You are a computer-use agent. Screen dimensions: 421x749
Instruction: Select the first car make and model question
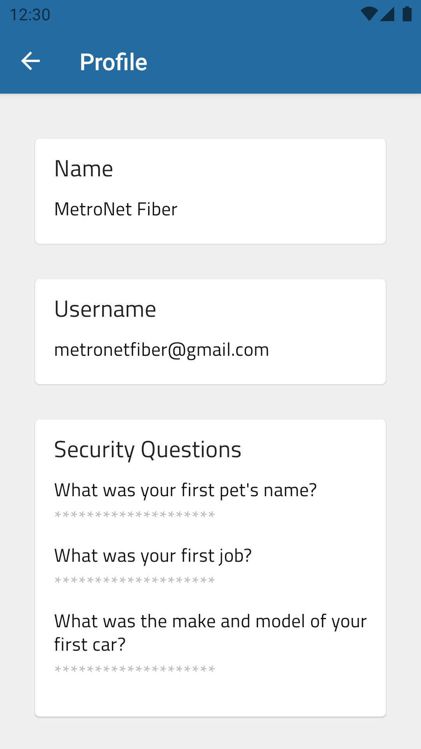coord(210,633)
